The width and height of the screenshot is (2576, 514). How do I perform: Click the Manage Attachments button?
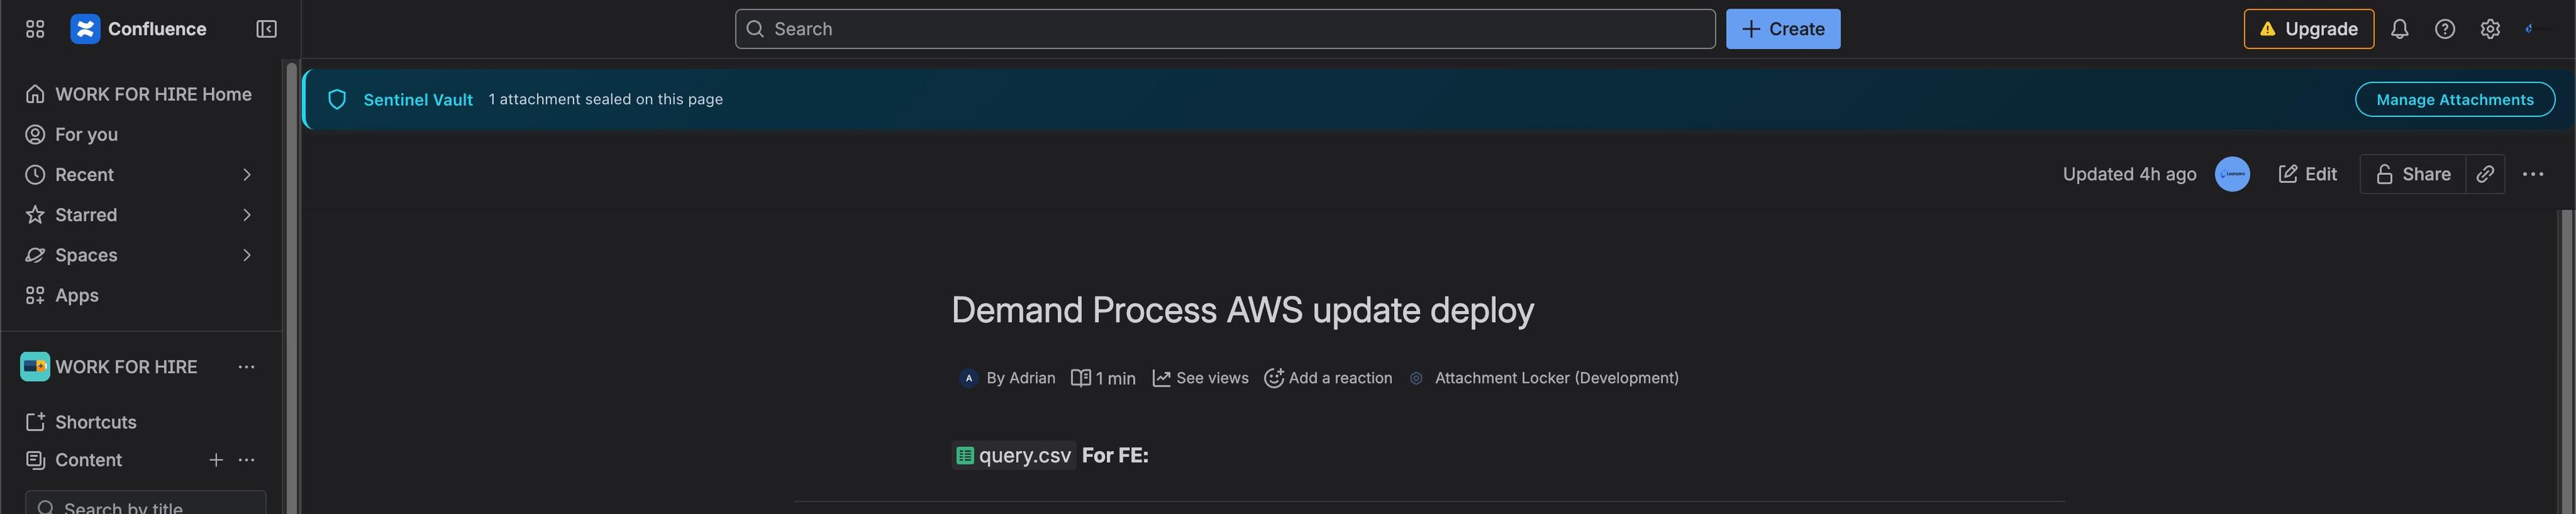[2454, 100]
